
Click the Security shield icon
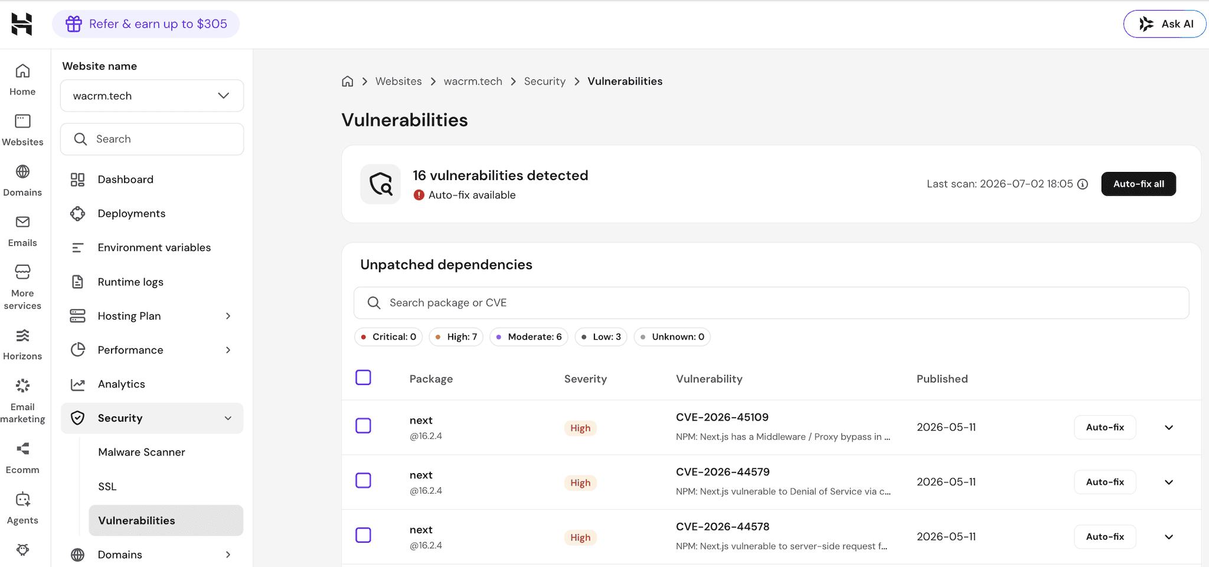click(77, 418)
